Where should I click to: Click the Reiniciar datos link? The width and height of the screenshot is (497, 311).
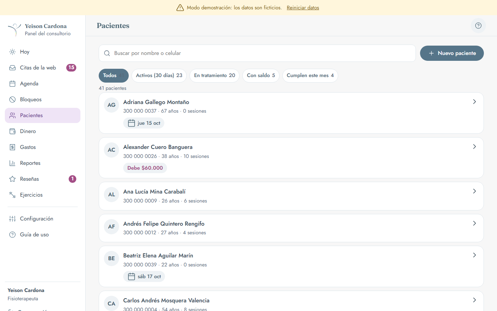[303, 8]
